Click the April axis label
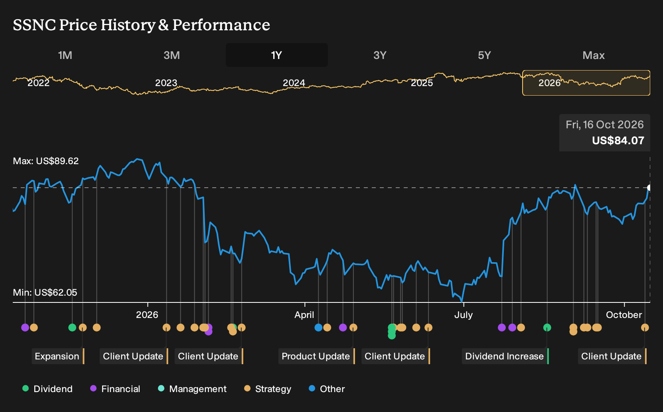The image size is (663, 412). 304,315
